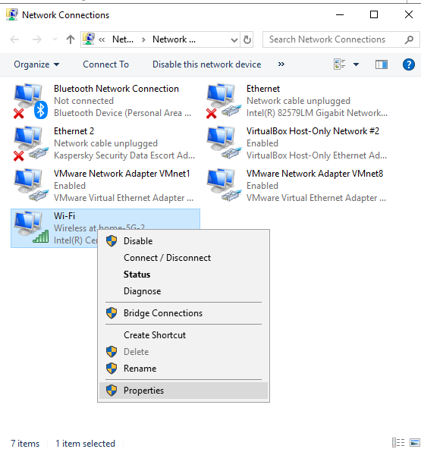Screen dimensions: 421x452
Task: Open the recent locations dropdown arrow
Action: point(55,39)
